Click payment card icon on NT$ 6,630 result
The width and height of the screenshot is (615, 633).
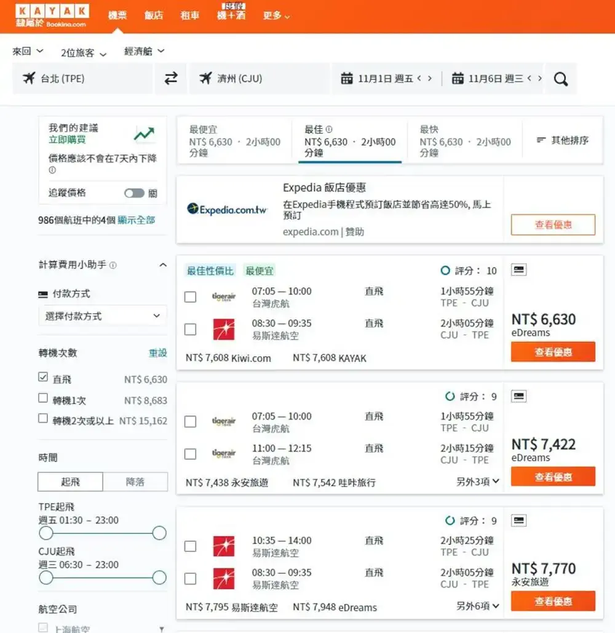click(x=519, y=269)
